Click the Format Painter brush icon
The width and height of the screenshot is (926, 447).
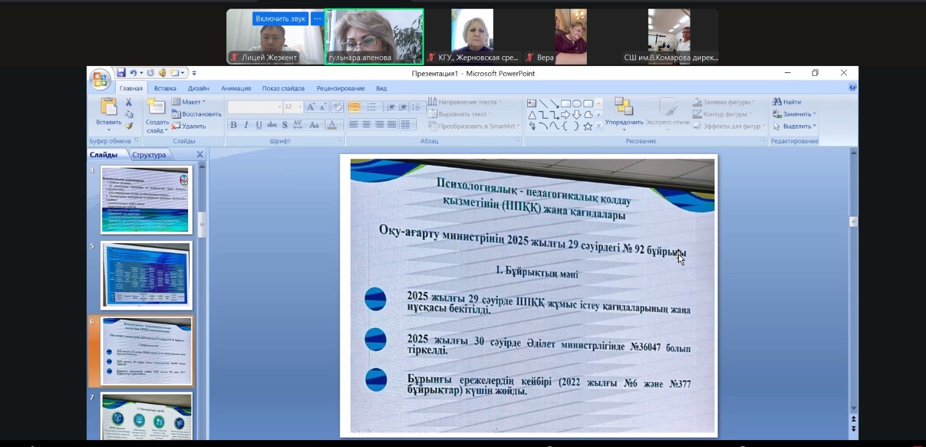pyautogui.click(x=128, y=126)
